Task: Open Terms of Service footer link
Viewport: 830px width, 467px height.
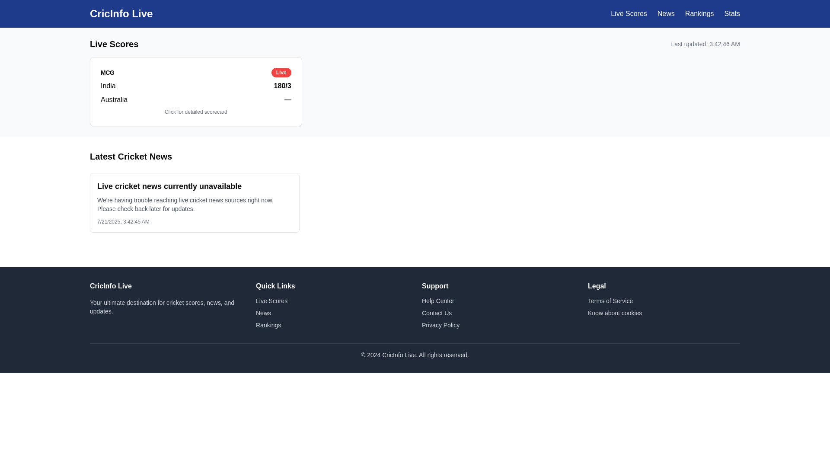Action: coord(610,301)
